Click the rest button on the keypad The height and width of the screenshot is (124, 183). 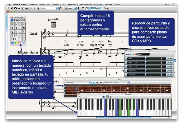(x=14, y=39)
